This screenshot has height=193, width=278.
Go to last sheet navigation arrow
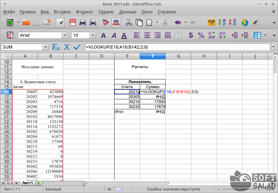click(x=17, y=183)
